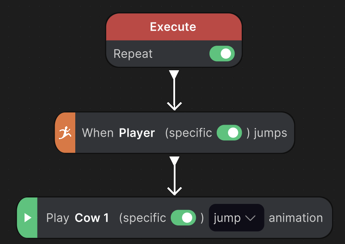Click the connector triangle below Execute node
The width and height of the screenshot is (345, 244).
click(x=174, y=74)
